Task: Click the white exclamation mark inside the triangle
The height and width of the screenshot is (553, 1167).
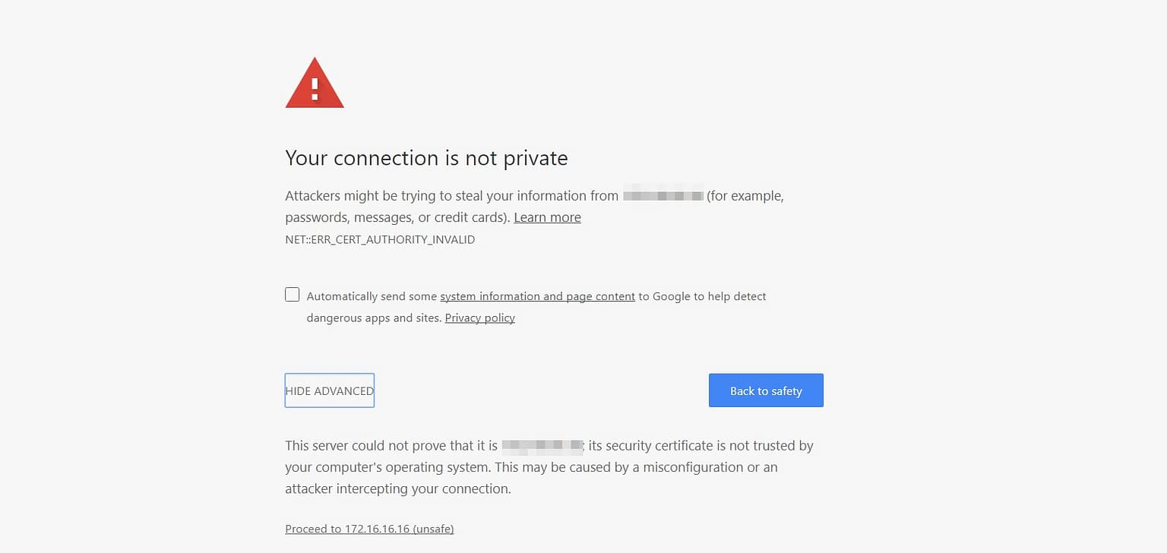Action: 315,89
